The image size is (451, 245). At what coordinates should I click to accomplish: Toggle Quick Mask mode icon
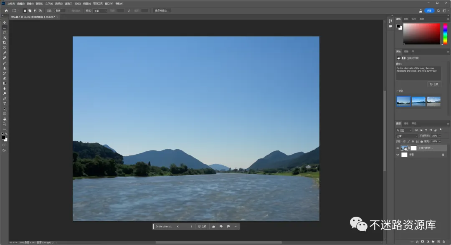pos(4,145)
